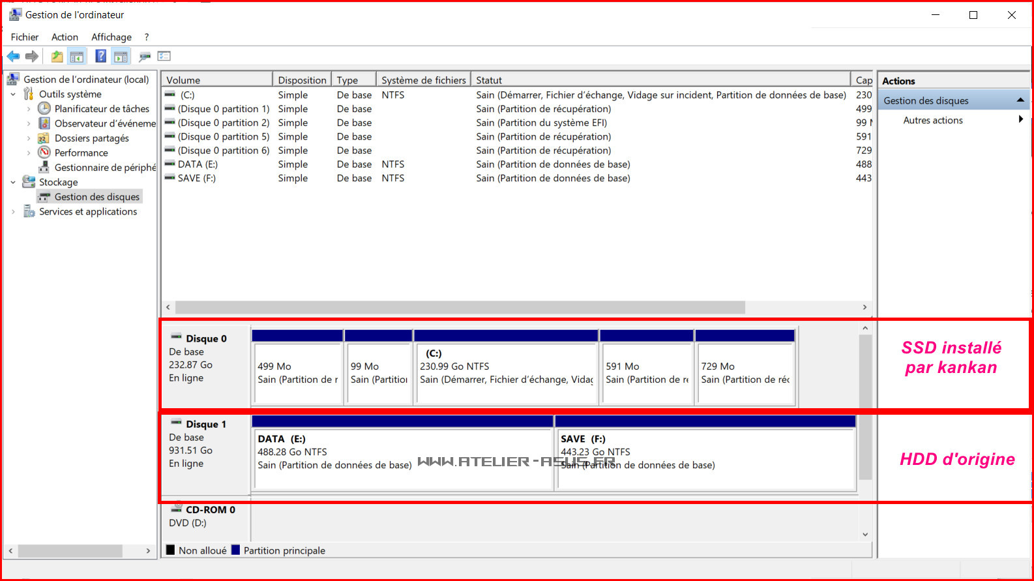Click the blue Back arrow in the toolbar
The width and height of the screenshot is (1034, 581).
(x=13, y=57)
